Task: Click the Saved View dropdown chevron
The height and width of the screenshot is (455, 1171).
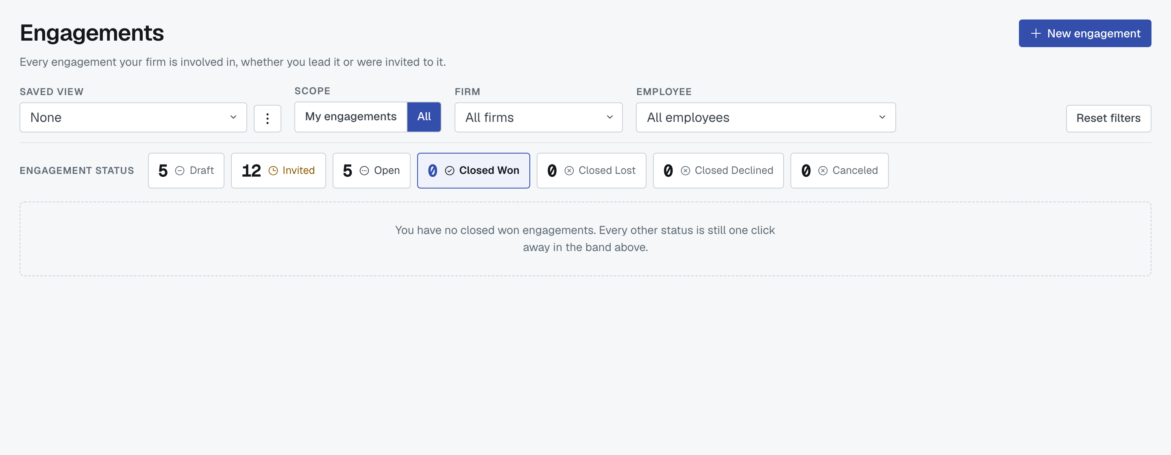Action: pos(233,117)
